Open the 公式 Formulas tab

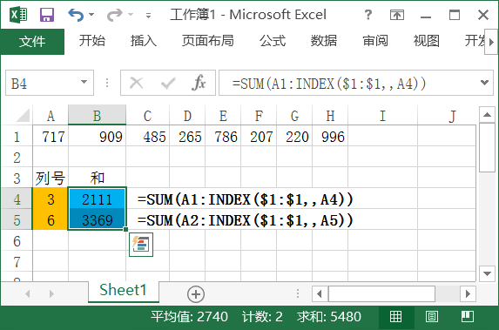pyautogui.click(x=273, y=41)
